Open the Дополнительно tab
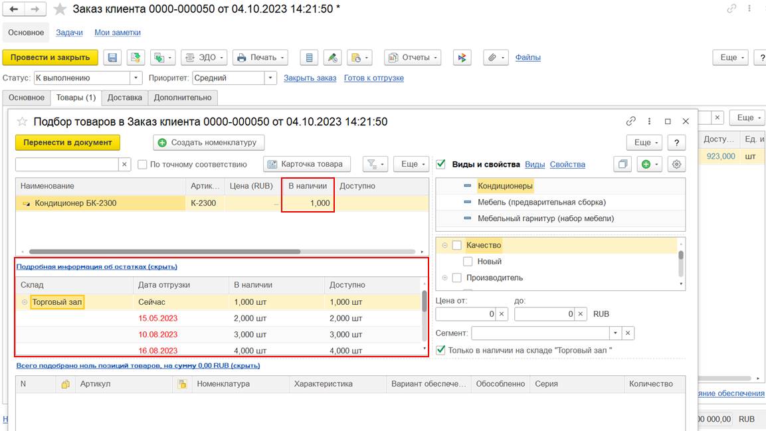Image resolution: width=766 pixels, height=431 pixels. (183, 98)
